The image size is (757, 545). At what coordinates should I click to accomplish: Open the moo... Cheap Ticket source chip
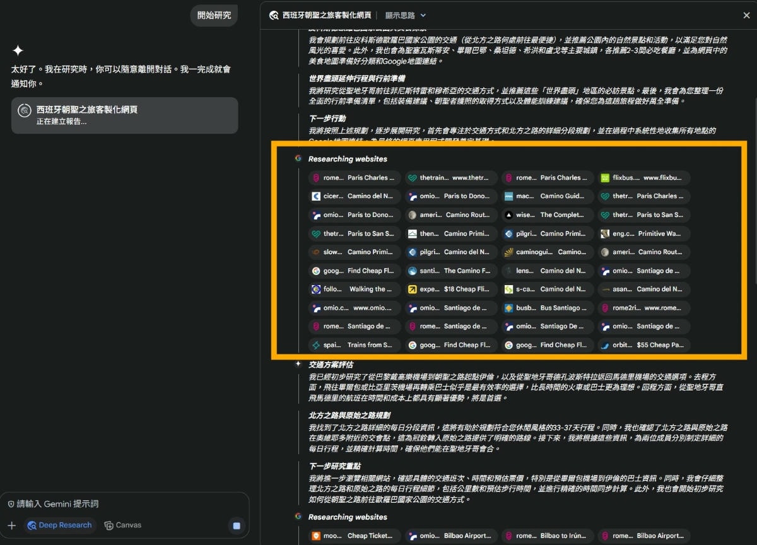click(355, 536)
